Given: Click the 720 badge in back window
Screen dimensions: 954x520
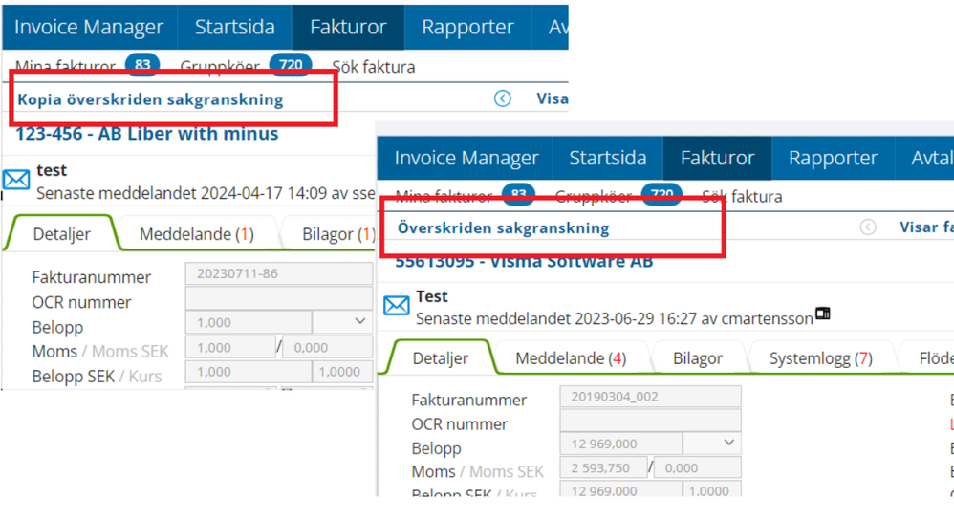Looking at the screenshot, I should [291, 64].
